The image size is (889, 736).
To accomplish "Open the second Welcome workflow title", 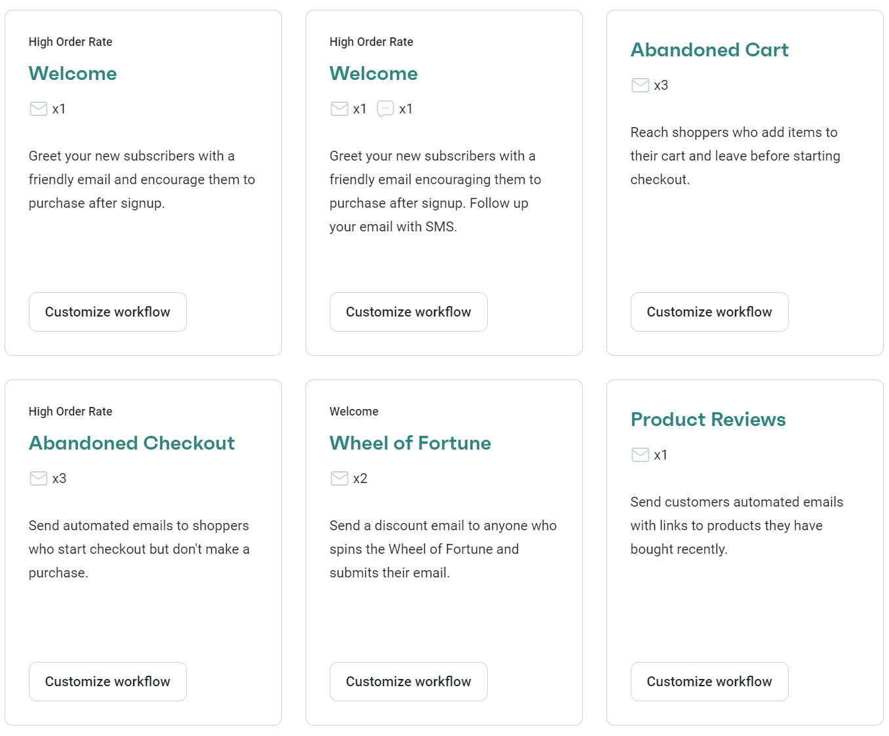I will (374, 73).
